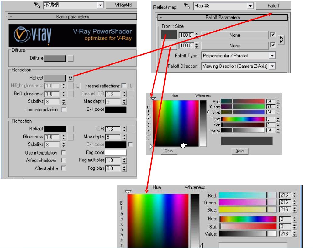Click the M map button beside Reflect
The width and height of the screenshot is (313, 248).
[x=70, y=78]
